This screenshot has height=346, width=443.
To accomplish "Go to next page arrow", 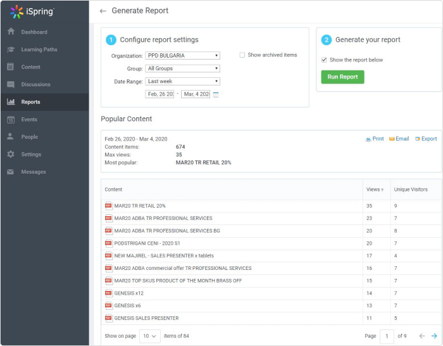I will click(434, 336).
